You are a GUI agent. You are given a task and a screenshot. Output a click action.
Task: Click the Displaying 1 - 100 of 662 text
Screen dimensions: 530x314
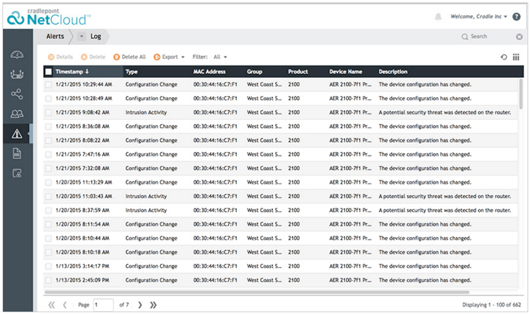[x=491, y=305]
